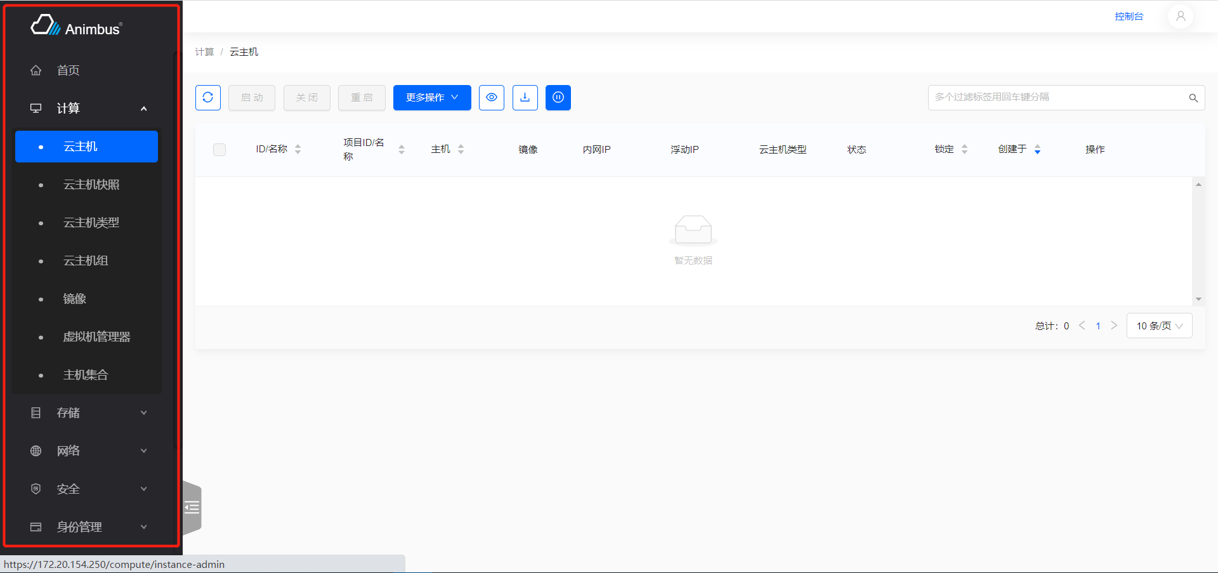This screenshot has width=1218, height=573.
Task: Refresh the cloud host list
Action: [207, 97]
